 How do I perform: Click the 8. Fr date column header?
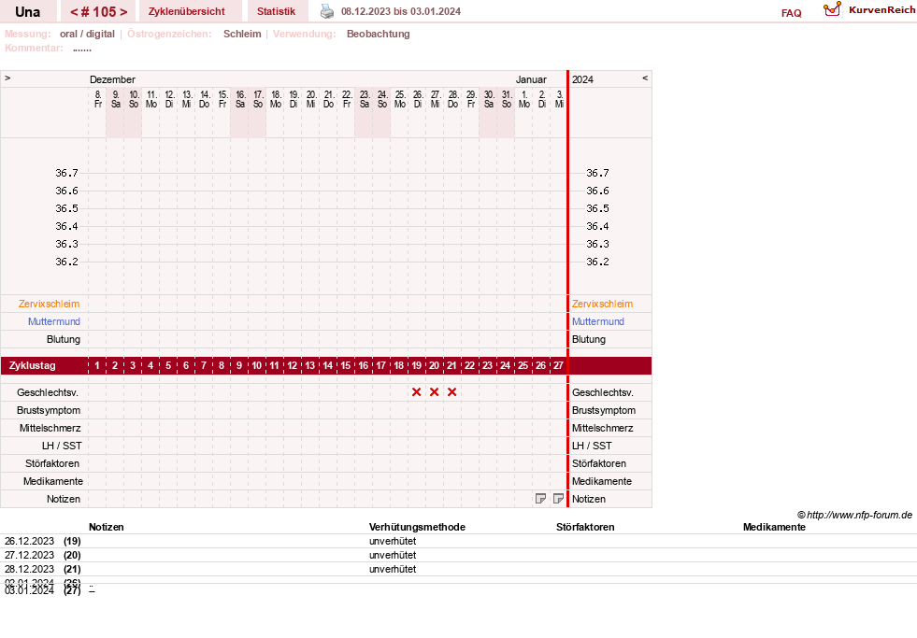(97, 99)
